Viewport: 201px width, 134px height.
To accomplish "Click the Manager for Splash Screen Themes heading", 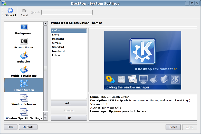I will click(76, 23).
